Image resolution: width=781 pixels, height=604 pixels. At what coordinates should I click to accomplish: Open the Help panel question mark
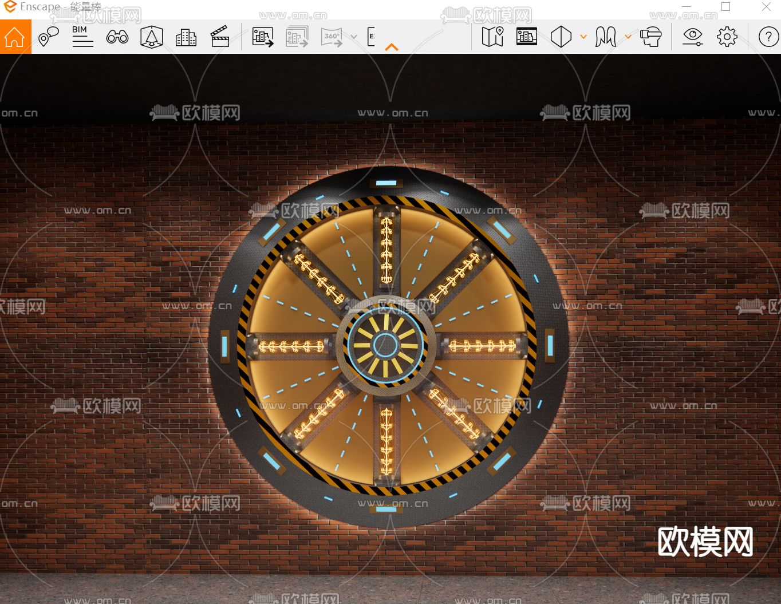pos(768,37)
